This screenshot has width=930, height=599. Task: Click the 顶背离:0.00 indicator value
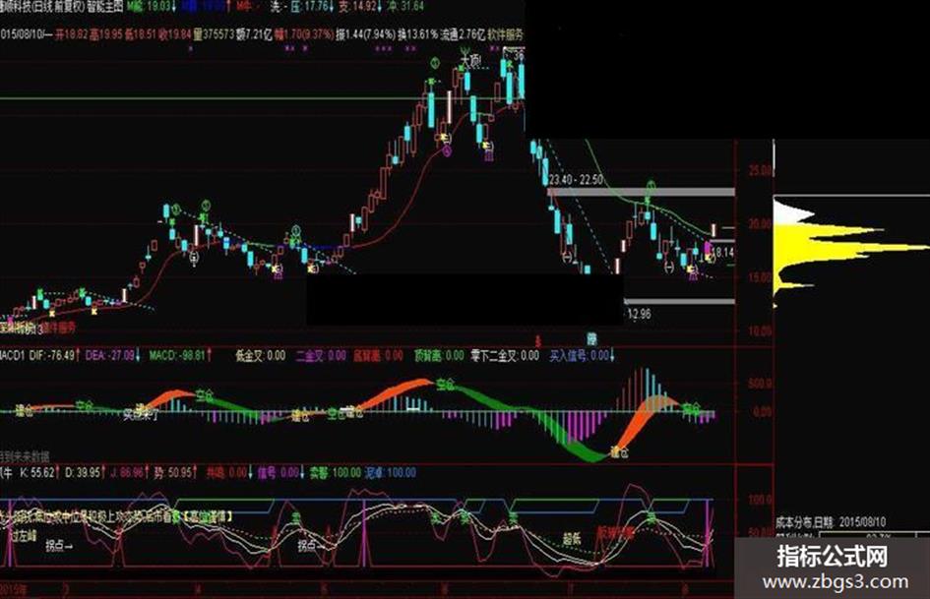(x=439, y=355)
